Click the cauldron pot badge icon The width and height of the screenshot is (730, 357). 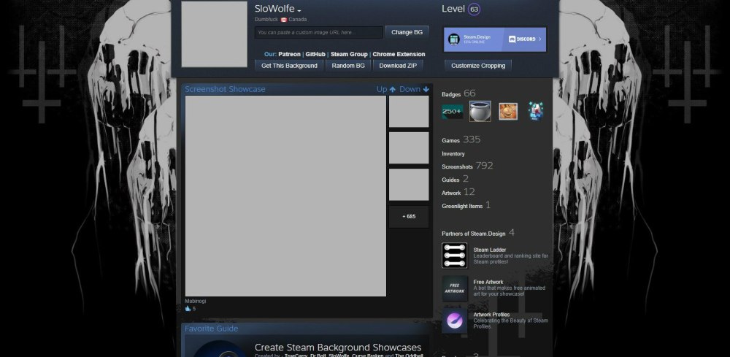480,111
